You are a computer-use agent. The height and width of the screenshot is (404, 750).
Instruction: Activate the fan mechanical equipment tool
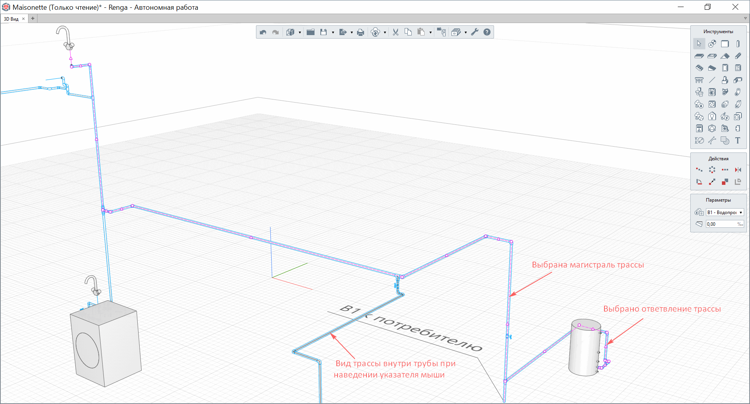(712, 104)
